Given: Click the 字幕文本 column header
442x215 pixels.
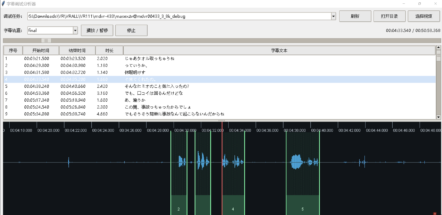Looking at the screenshot, I should [x=279, y=50].
